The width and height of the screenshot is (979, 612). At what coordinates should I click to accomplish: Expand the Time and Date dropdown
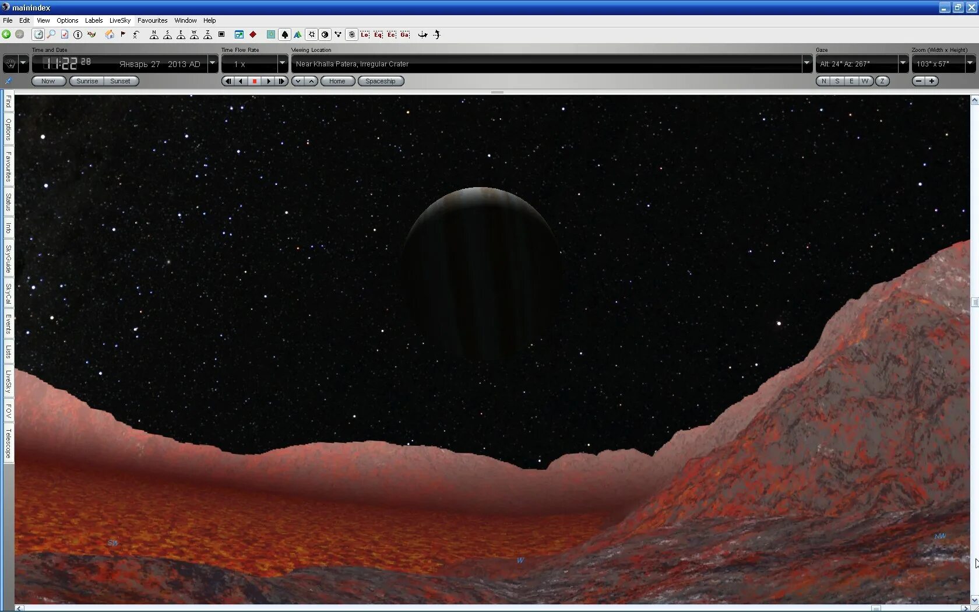tap(213, 63)
